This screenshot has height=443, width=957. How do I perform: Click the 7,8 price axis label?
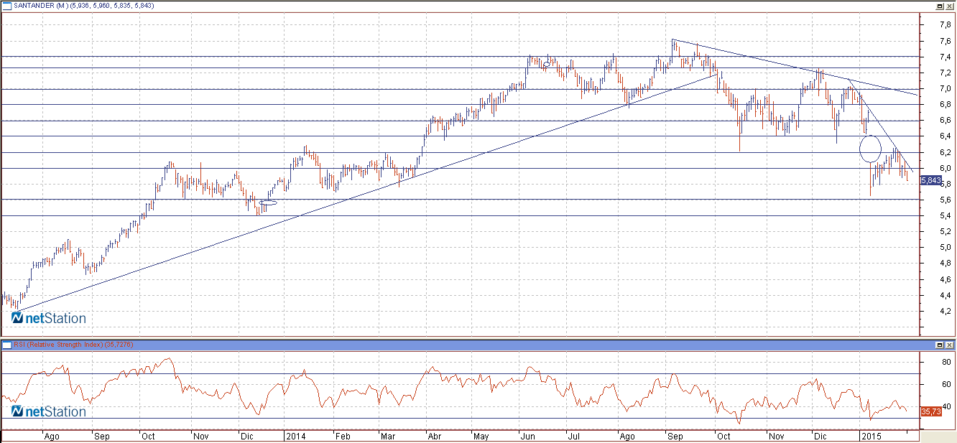coord(946,25)
